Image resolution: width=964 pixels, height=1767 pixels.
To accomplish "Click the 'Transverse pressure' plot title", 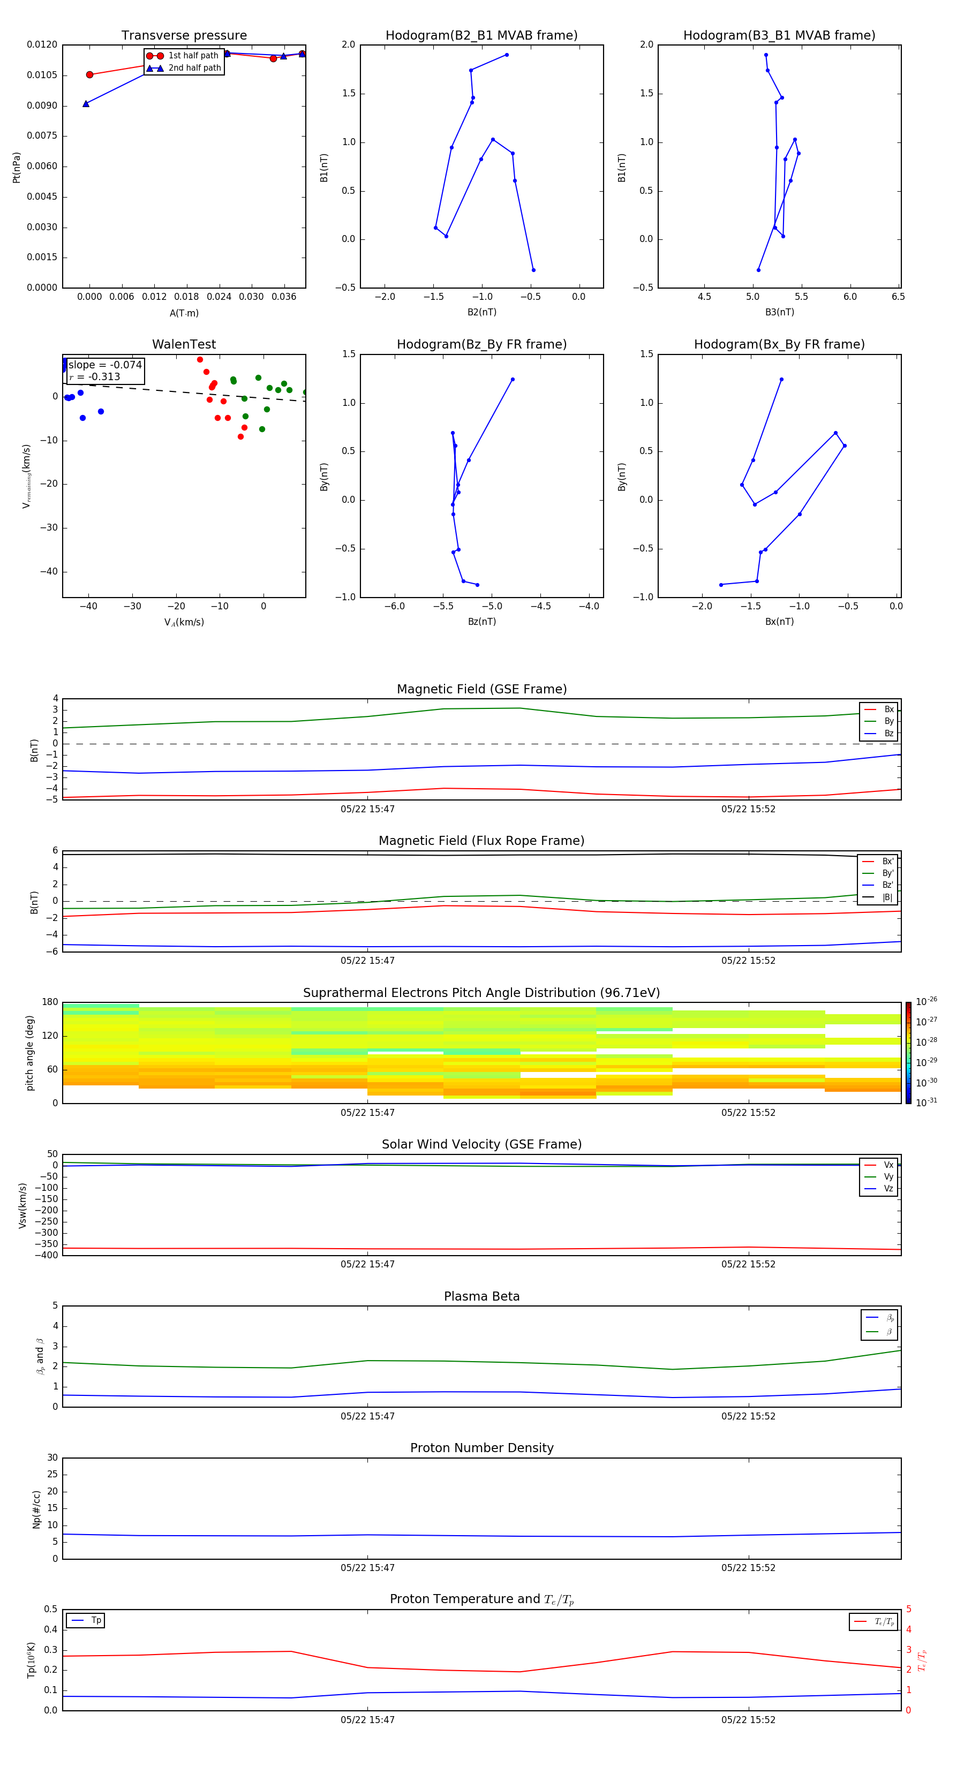I will 184,36.
